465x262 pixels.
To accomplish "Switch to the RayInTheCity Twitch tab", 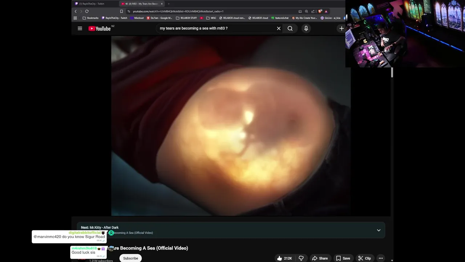I will [95, 4].
